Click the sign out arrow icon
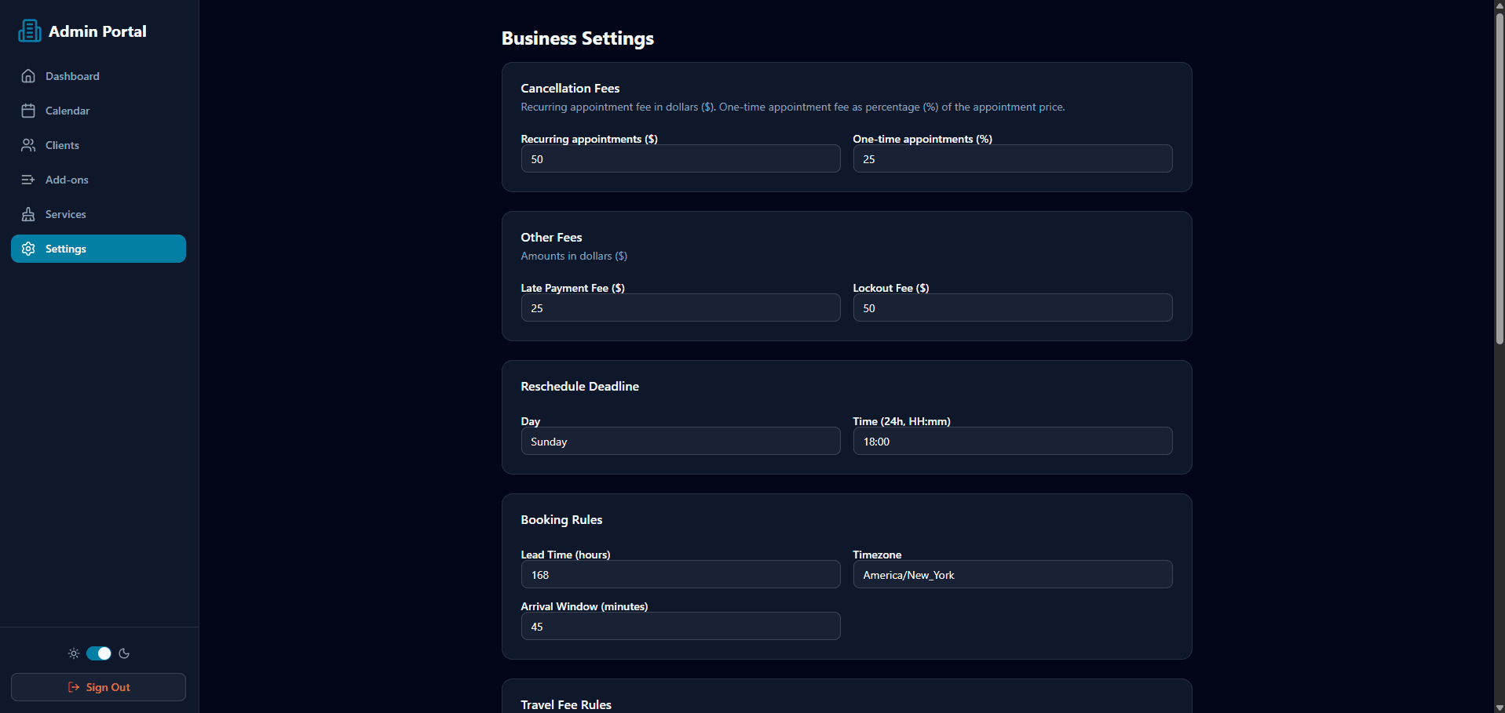The height and width of the screenshot is (713, 1505). (x=72, y=686)
